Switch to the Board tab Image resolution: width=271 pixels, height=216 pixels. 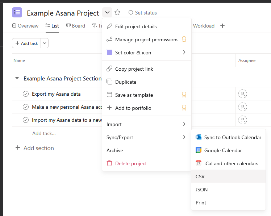point(76,26)
